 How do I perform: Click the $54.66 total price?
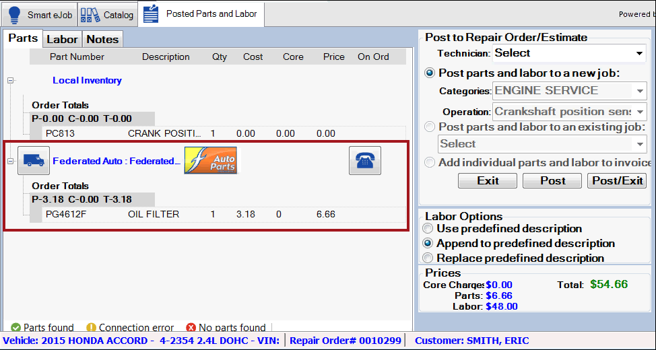(x=609, y=284)
